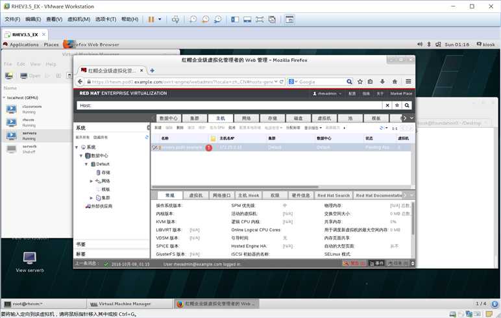Open the 硬件信息 sub-tab
501x318 pixels.
301,195
